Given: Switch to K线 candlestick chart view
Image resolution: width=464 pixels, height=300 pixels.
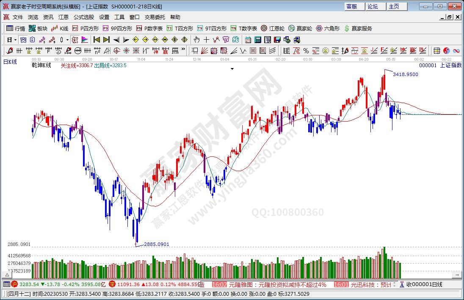Looking at the screenshot, I should (x=60, y=28).
